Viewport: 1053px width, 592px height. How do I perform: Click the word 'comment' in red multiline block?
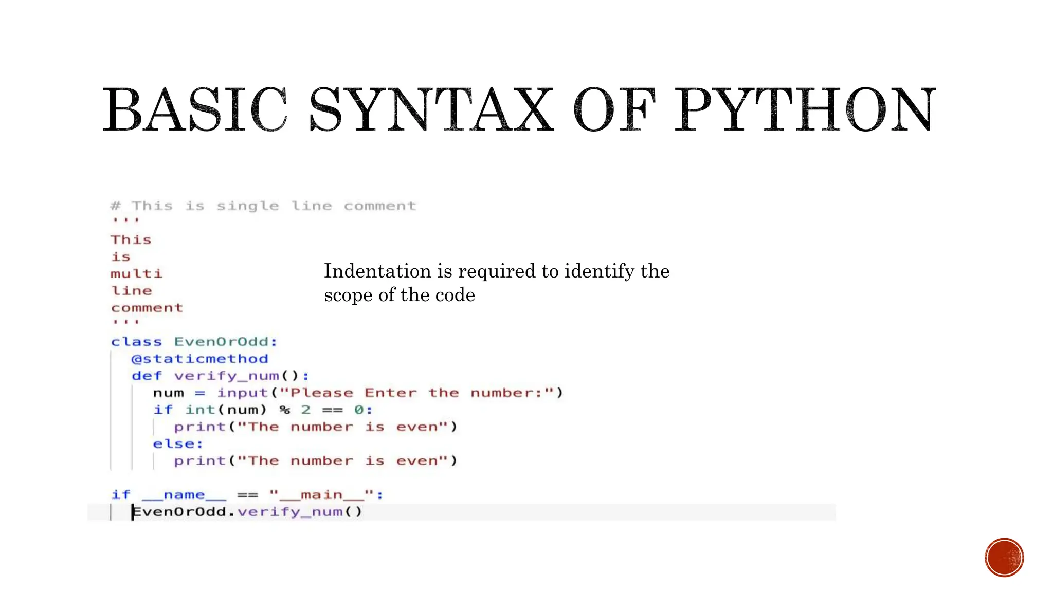tap(147, 308)
